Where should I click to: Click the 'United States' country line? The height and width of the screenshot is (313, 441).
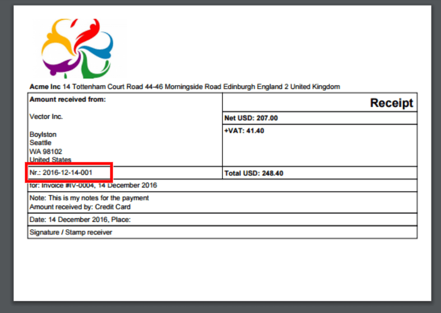(50, 160)
